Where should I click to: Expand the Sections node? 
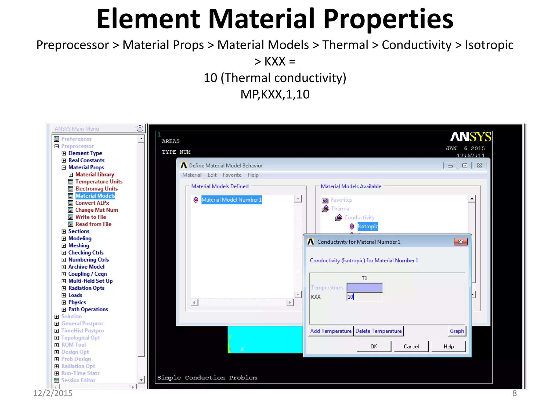point(64,231)
